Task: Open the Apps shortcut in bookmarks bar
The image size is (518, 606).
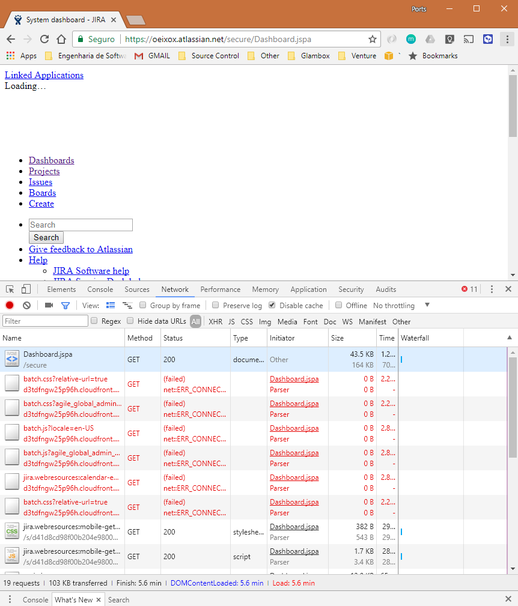Action: (x=22, y=56)
